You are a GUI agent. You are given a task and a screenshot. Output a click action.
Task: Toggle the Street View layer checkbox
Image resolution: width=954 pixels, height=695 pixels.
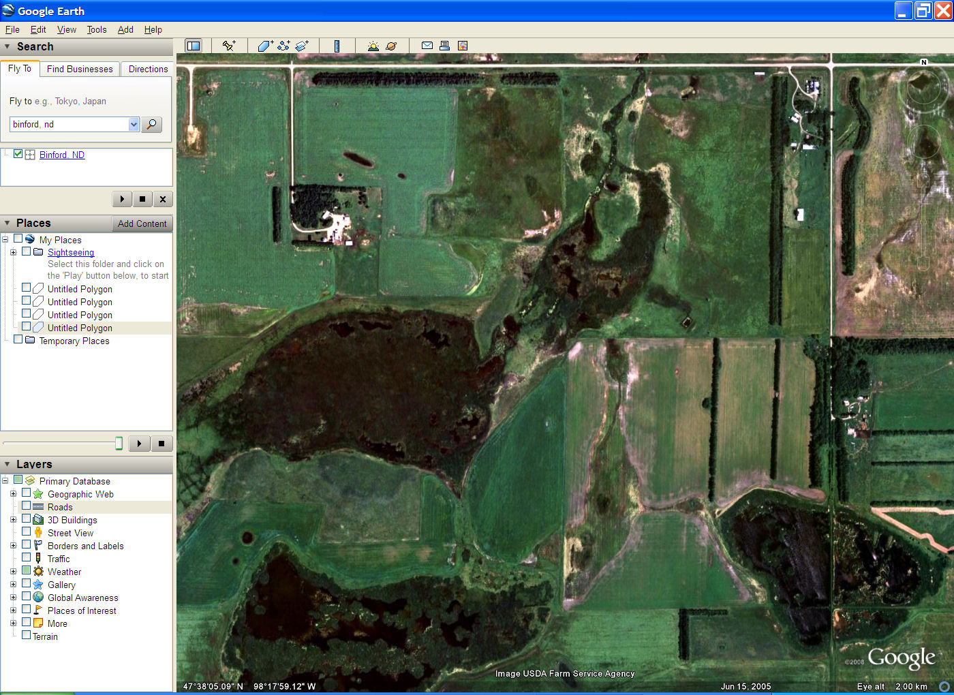point(26,531)
